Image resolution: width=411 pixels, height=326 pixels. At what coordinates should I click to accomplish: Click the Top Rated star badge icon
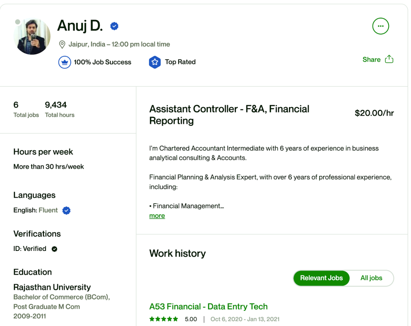click(155, 62)
